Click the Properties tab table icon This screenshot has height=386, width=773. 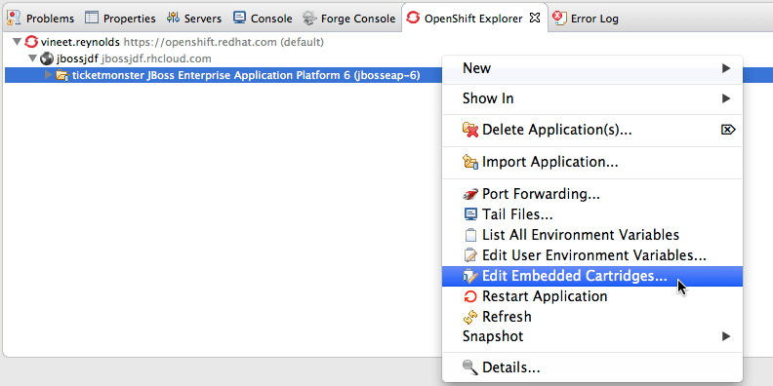point(92,18)
